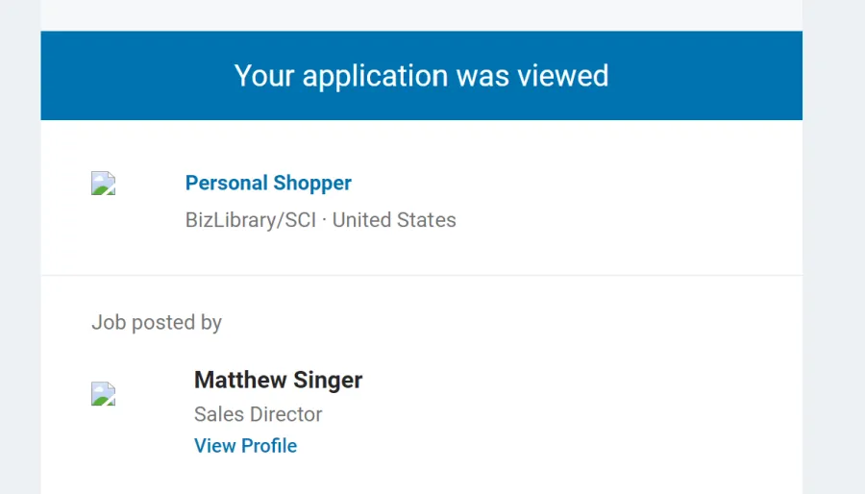Click blue banner area right of heading
The width and height of the screenshot is (865, 494).
pyautogui.click(x=706, y=76)
